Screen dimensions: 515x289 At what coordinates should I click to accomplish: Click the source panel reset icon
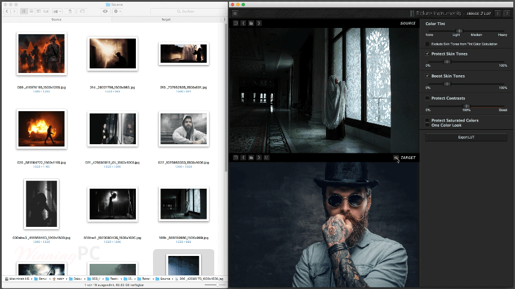[x=235, y=23]
